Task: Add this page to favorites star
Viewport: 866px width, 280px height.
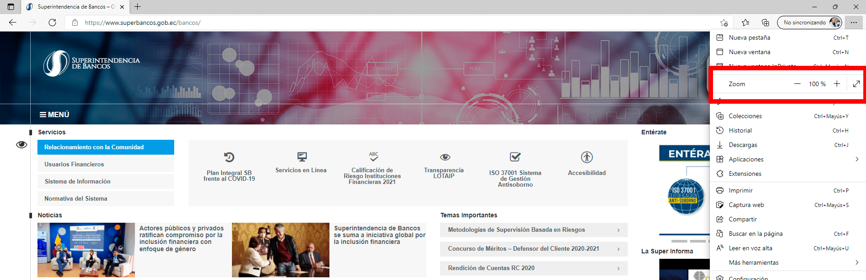Action: tap(724, 23)
